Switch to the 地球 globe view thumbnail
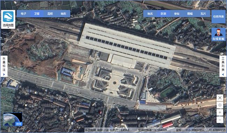This screenshot has width=227, height=133. (13, 119)
